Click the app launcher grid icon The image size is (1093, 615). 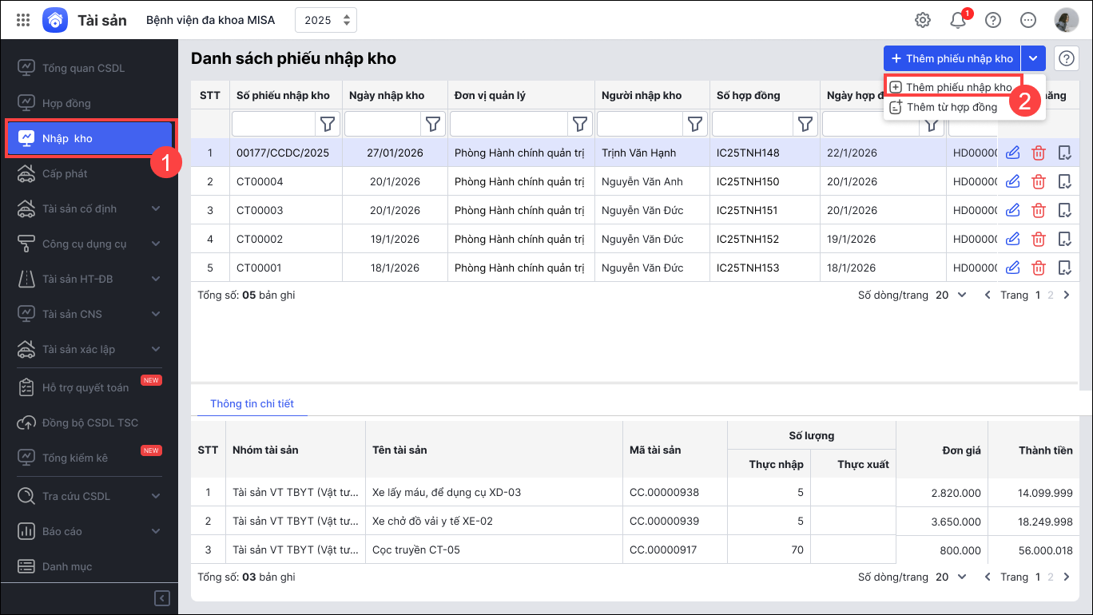(23, 20)
